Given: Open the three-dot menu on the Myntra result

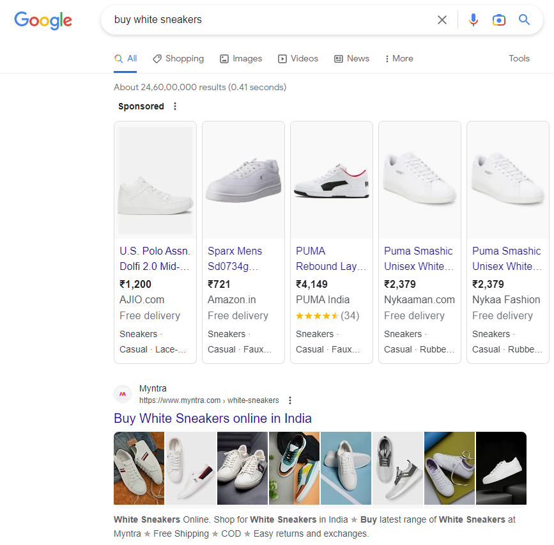Looking at the screenshot, I should [x=289, y=400].
